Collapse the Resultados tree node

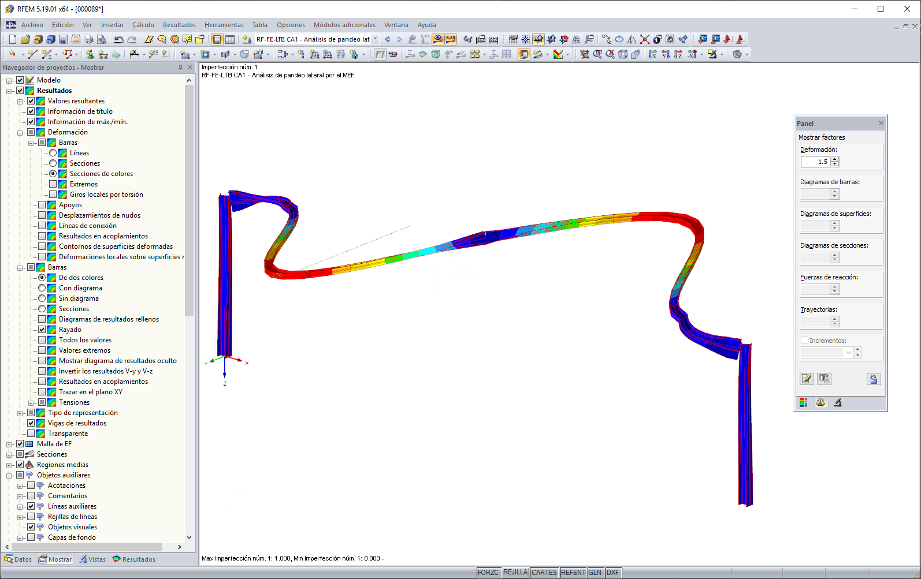tap(9, 91)
